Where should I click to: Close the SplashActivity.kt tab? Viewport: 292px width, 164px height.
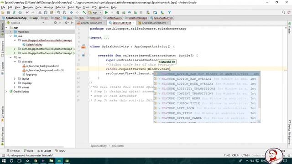(x=134, y=23)
